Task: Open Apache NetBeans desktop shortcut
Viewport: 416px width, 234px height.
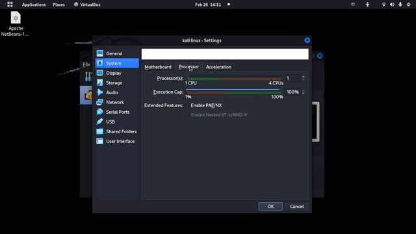Action: pos(16,24)
